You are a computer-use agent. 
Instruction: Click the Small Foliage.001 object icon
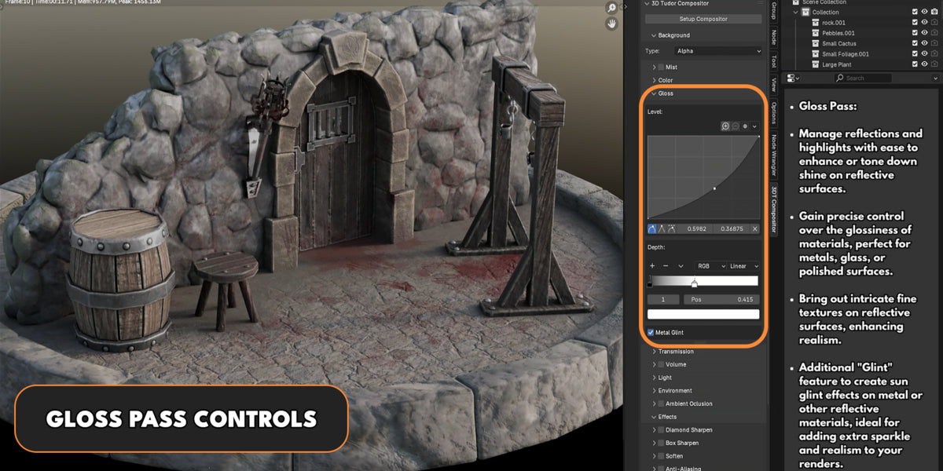click(x=816, y=54)
